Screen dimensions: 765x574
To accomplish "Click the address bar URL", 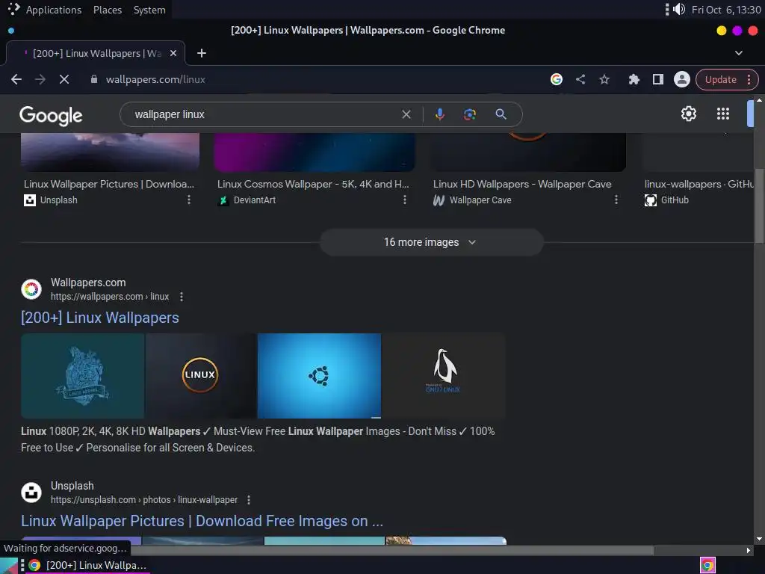I will coord(155,79).
